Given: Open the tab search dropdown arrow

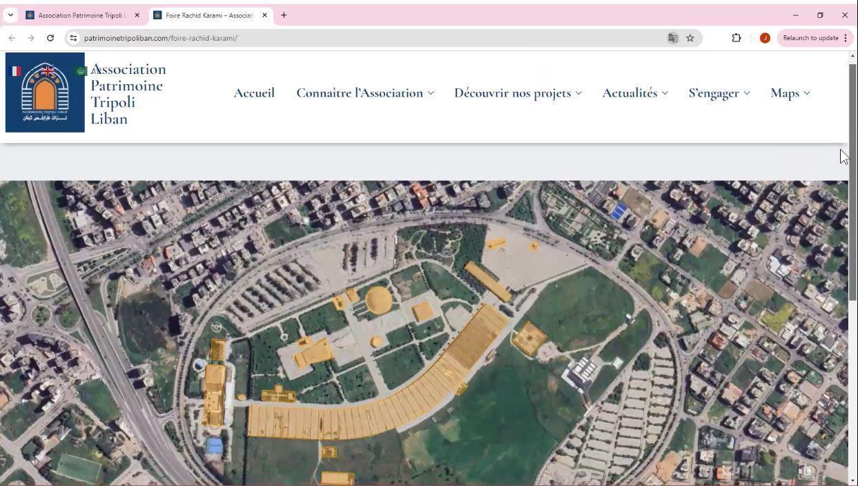Looking at the screenshot, I should pos(10,14).
